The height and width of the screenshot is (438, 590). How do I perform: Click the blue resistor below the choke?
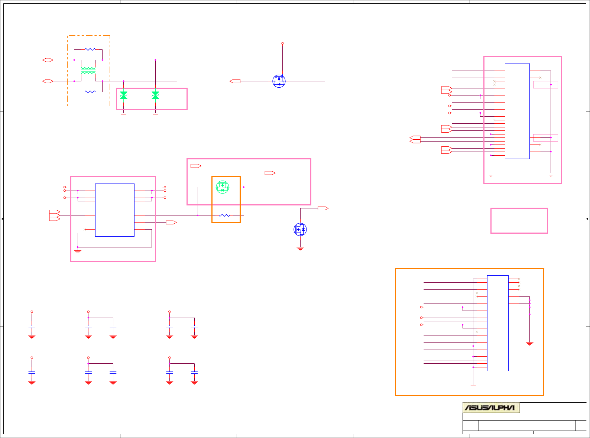[90, 91]
